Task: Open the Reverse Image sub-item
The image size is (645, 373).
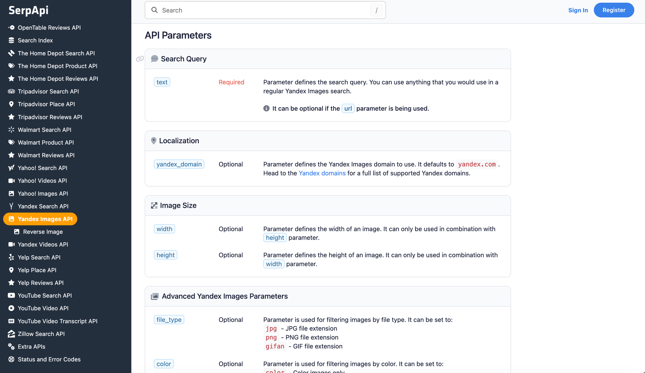Action: pyautogui.click(x=43, y=232)
